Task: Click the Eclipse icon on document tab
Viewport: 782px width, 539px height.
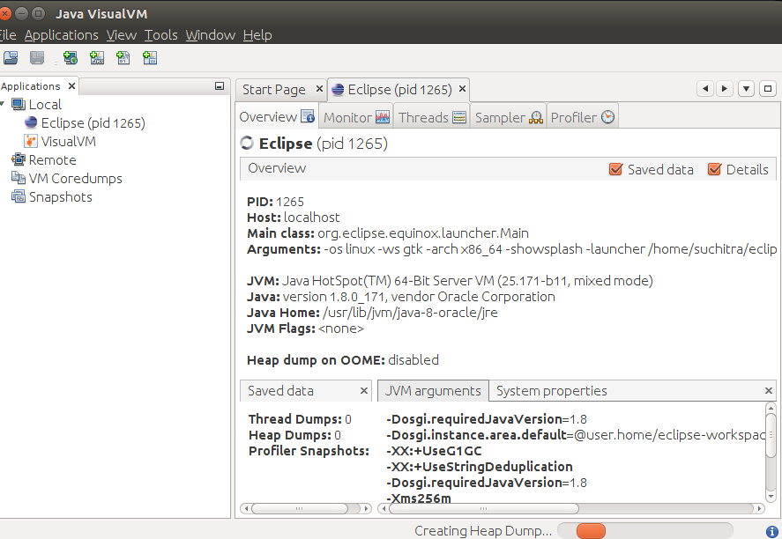Action: (338, 89)
